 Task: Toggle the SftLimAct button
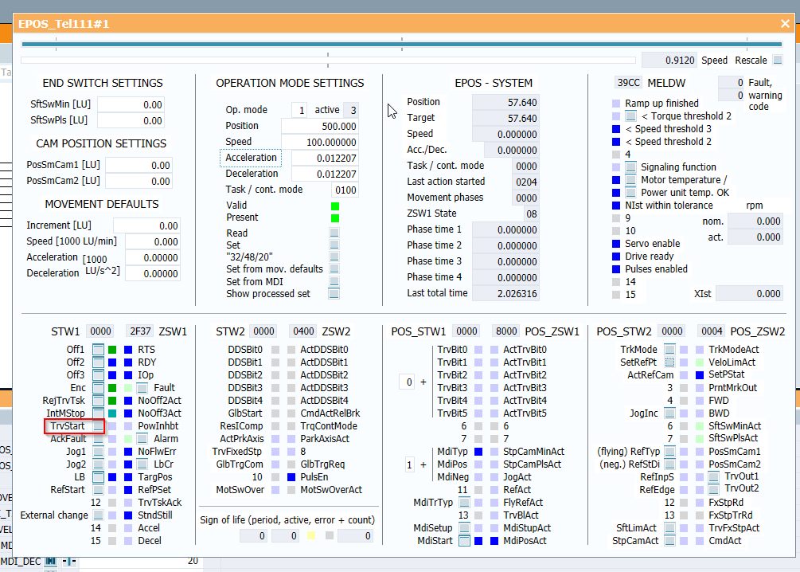[670, 528]
